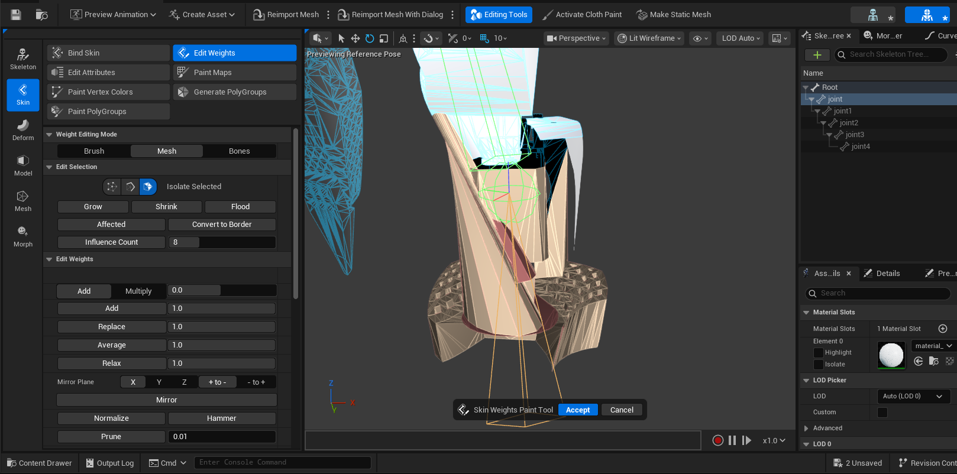Select the faces selection mode icon

pyautogui.click(x=148, y=187)
